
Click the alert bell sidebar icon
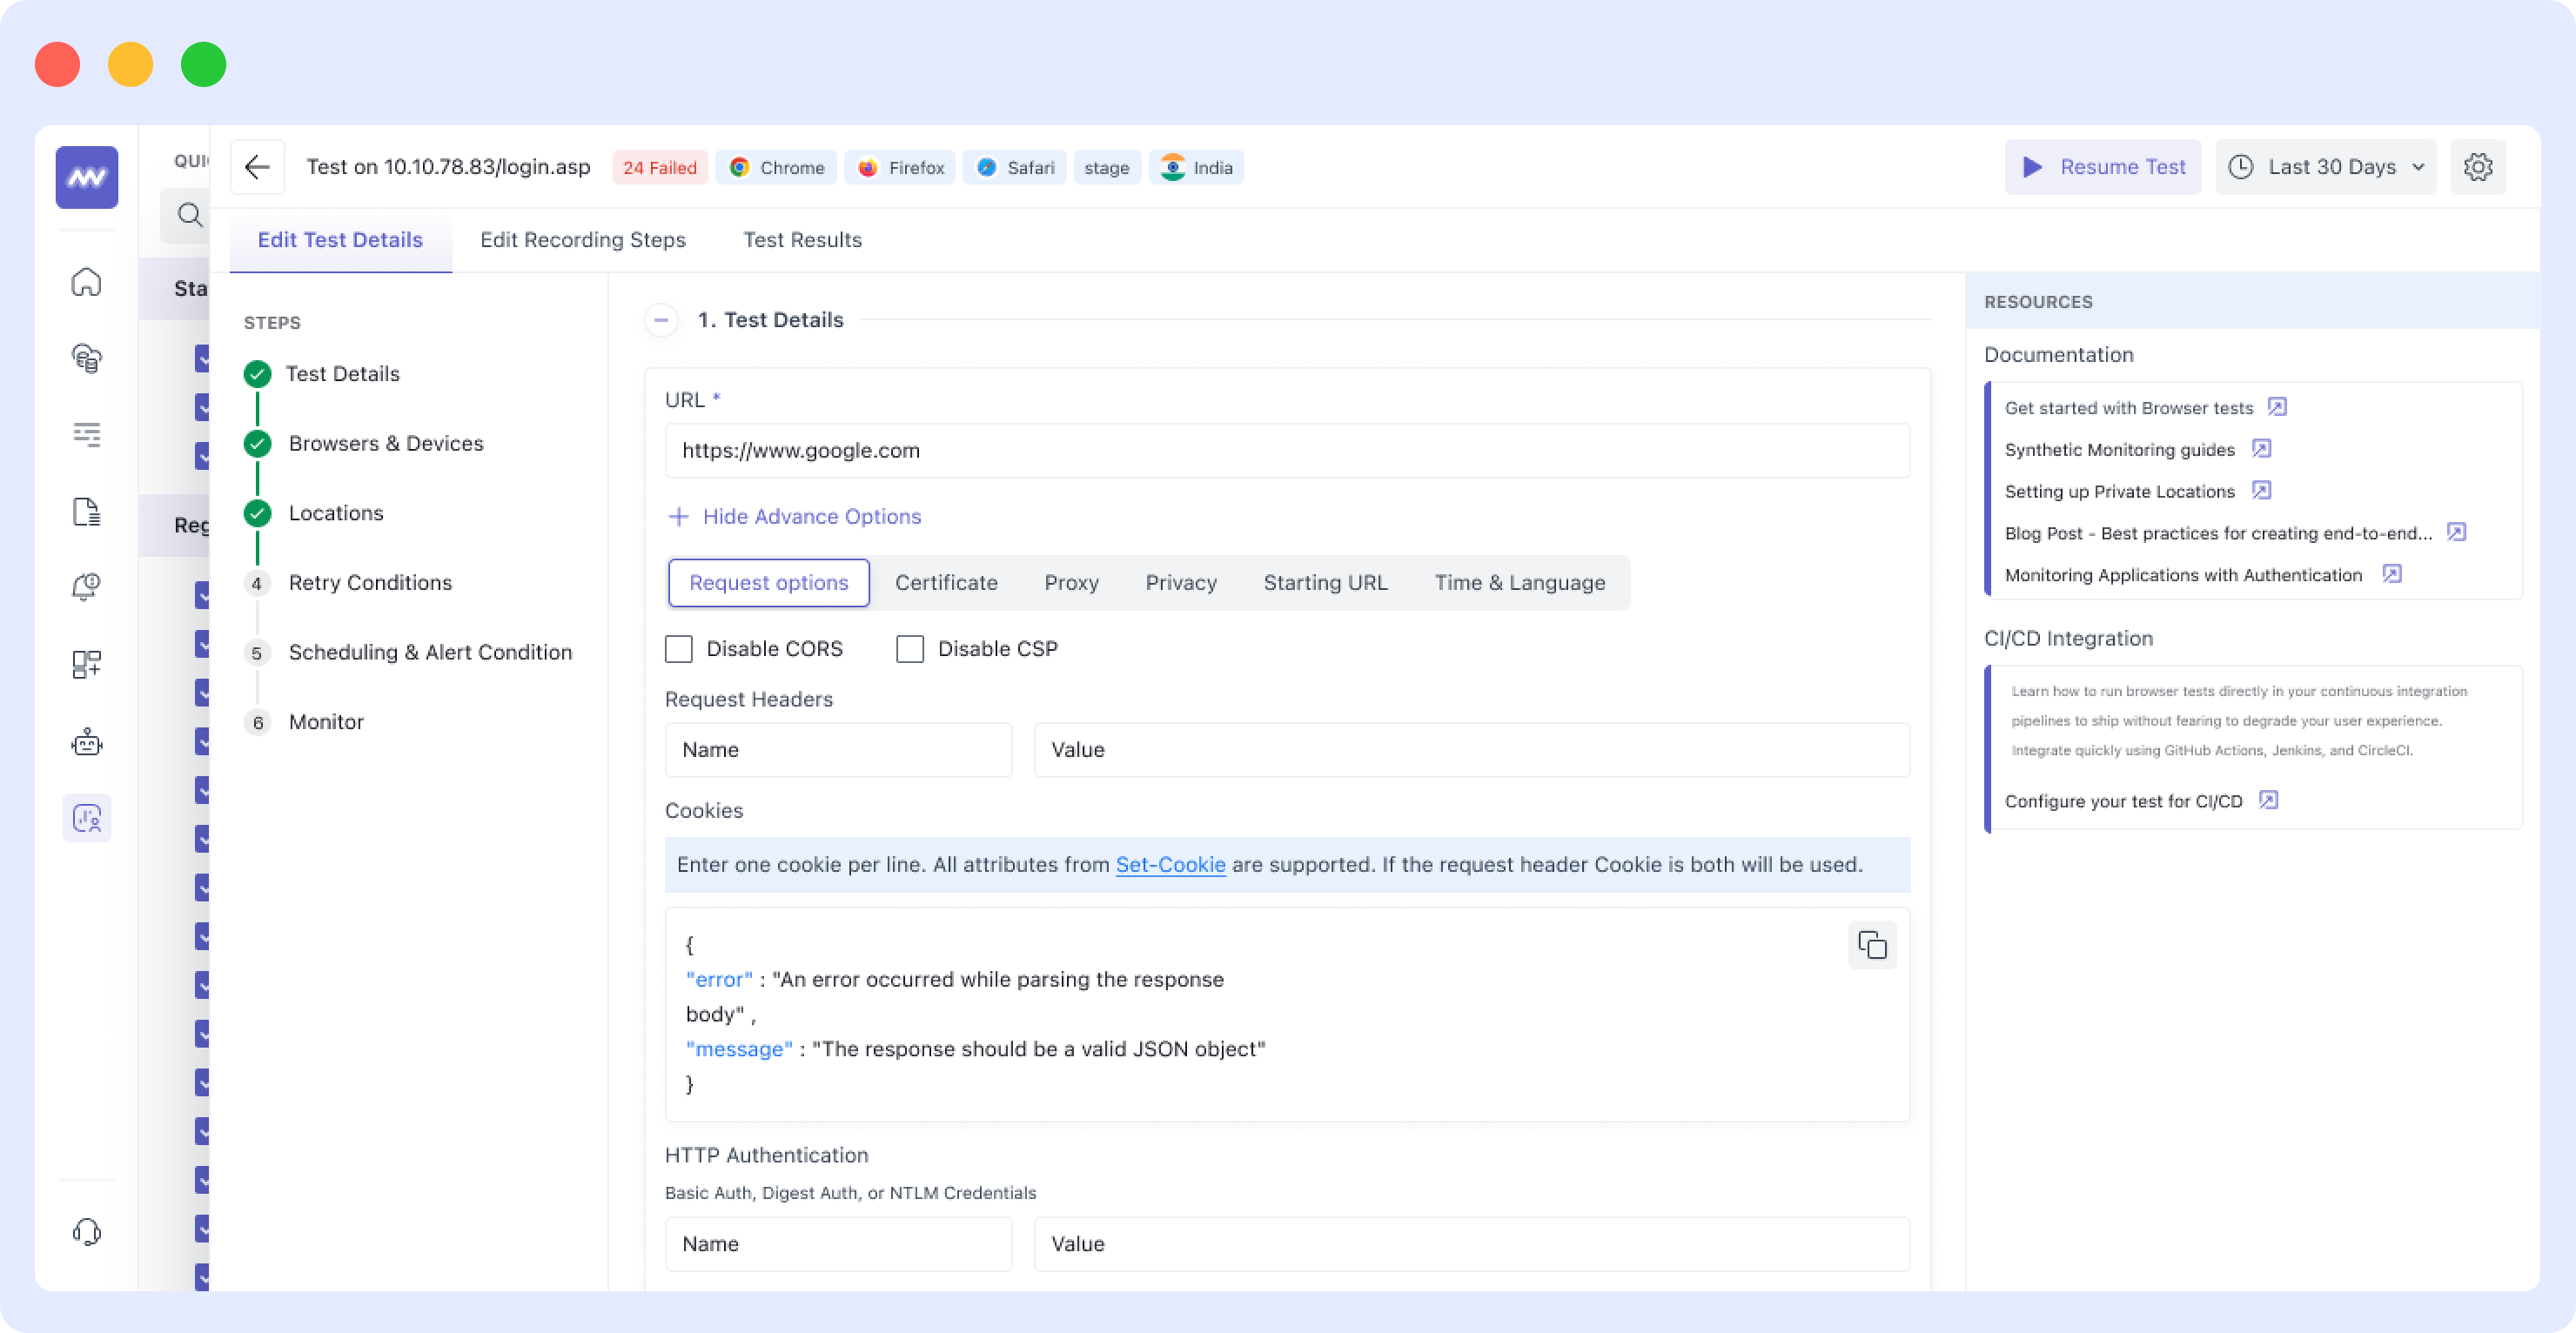pos(87,586)
